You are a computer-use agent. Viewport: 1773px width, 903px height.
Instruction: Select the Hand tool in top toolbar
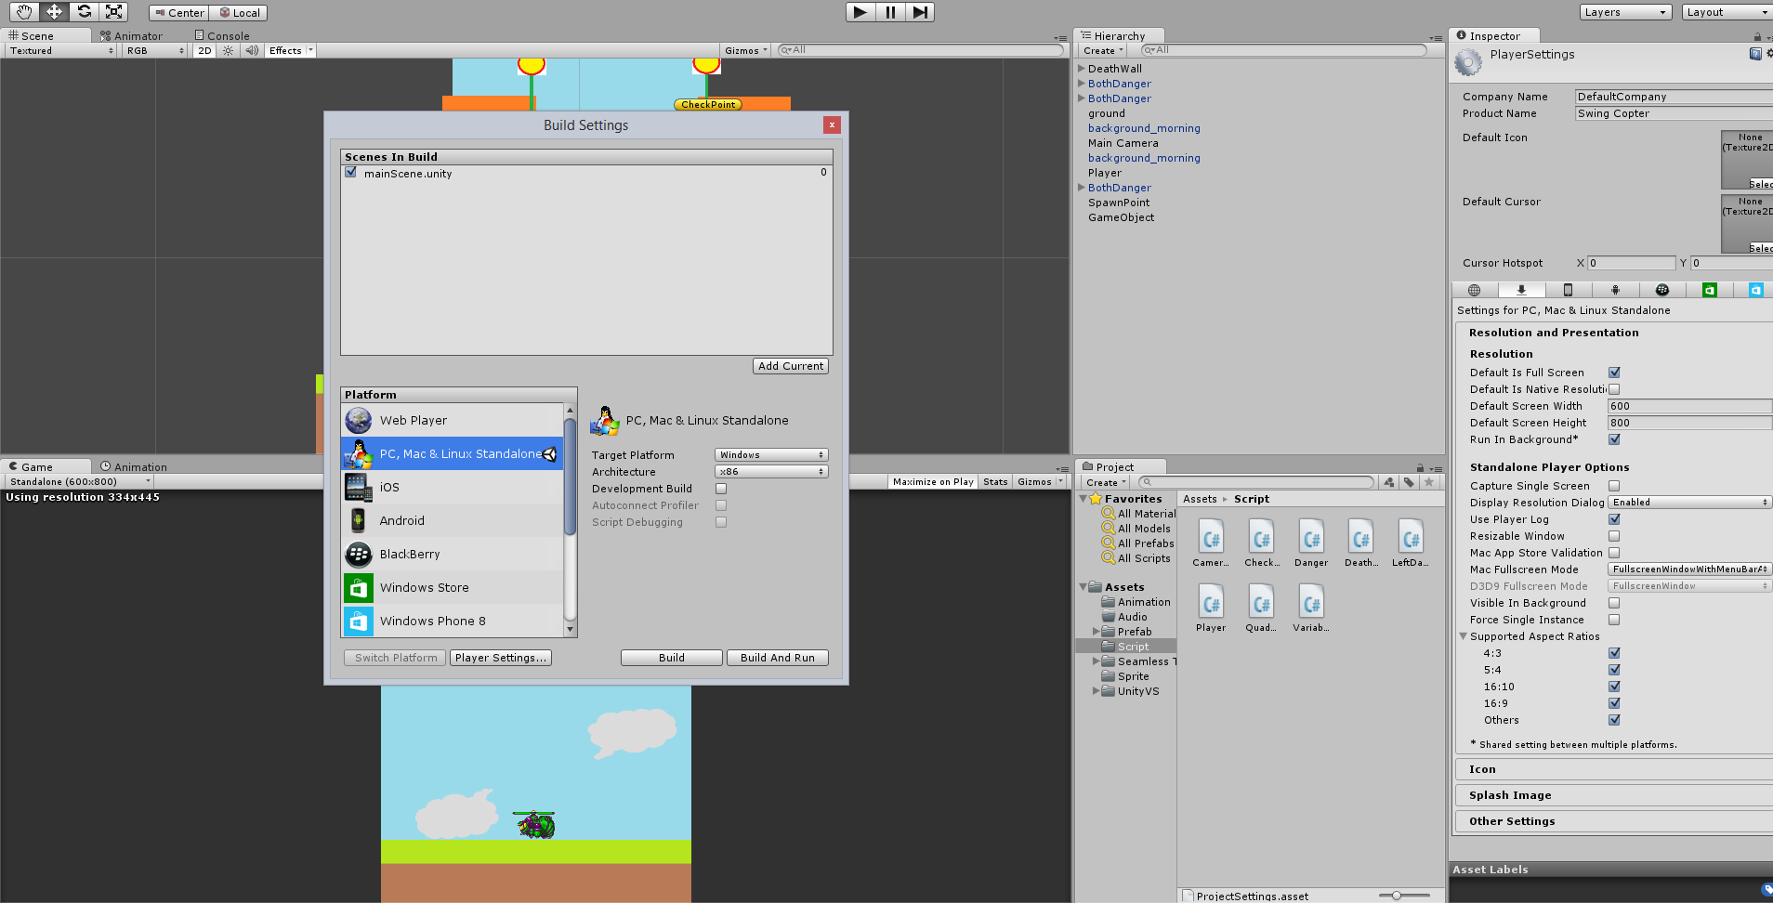tap(24, 11)
